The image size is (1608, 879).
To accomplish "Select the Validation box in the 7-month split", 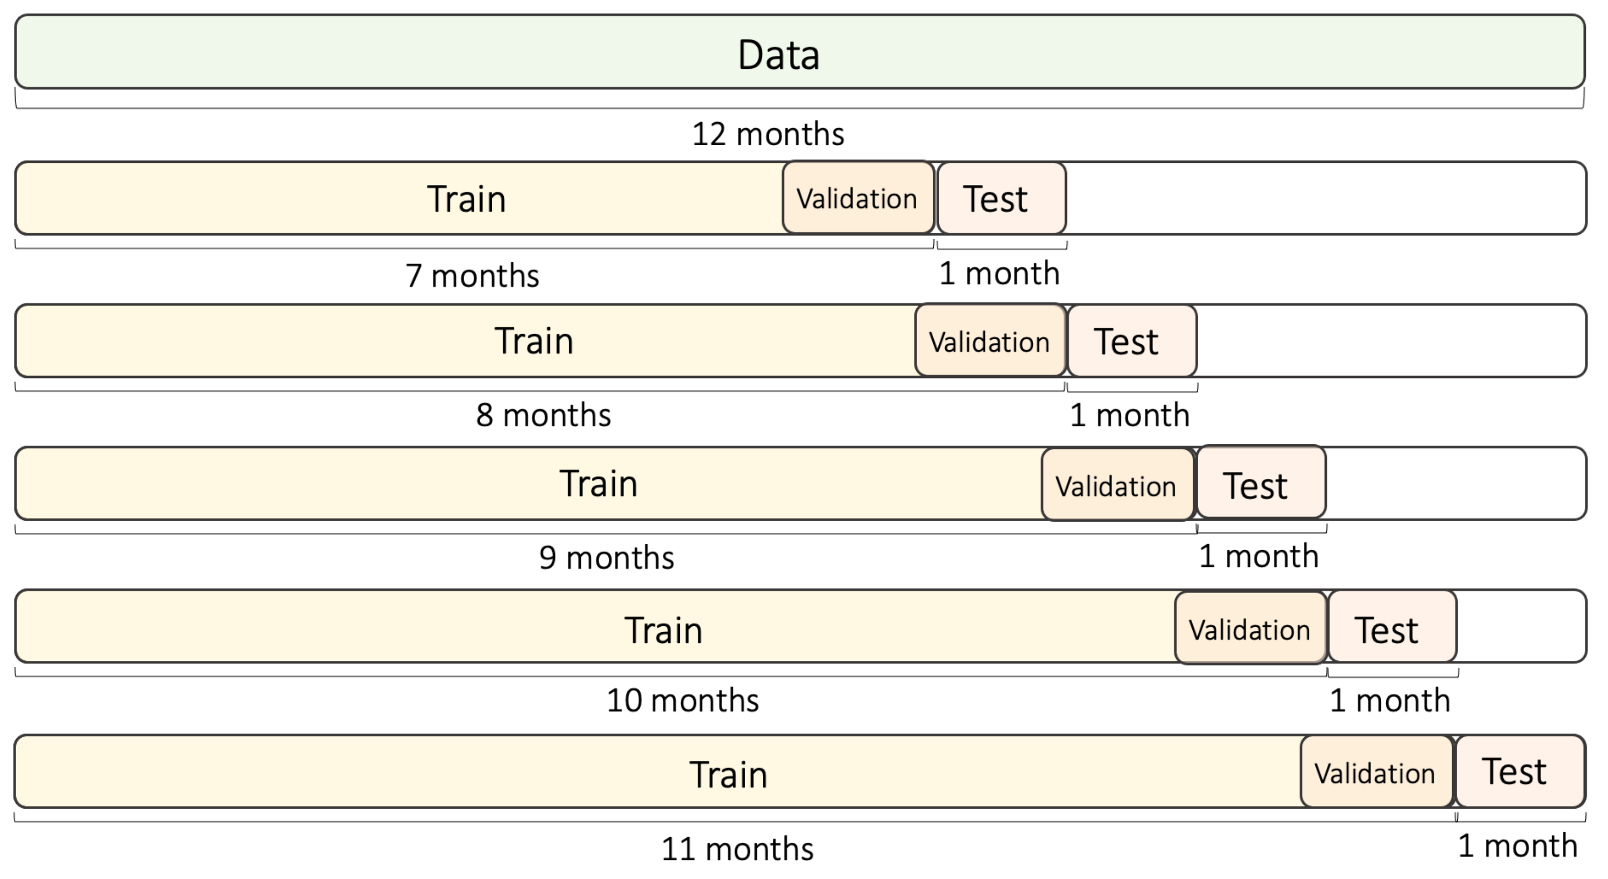I will pyautogui.click(x=858, y=199).
